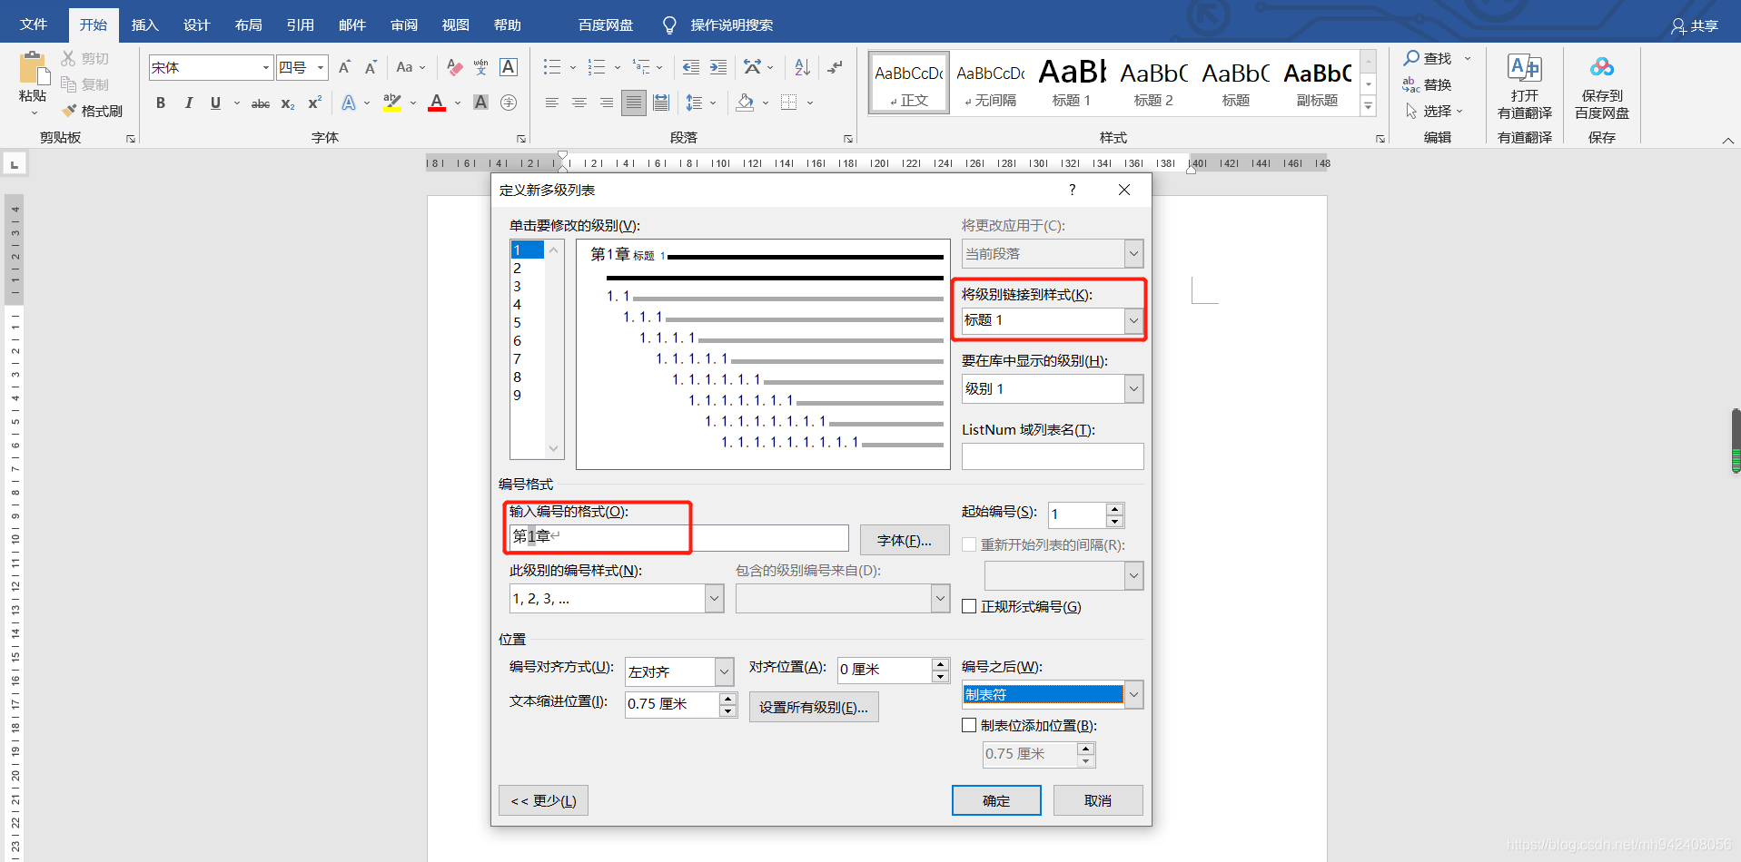Apply the No Spacing (无间隔) style thumbnail
The width and height of the screenshot is (1741, 862).
click(x=990, y=82)
